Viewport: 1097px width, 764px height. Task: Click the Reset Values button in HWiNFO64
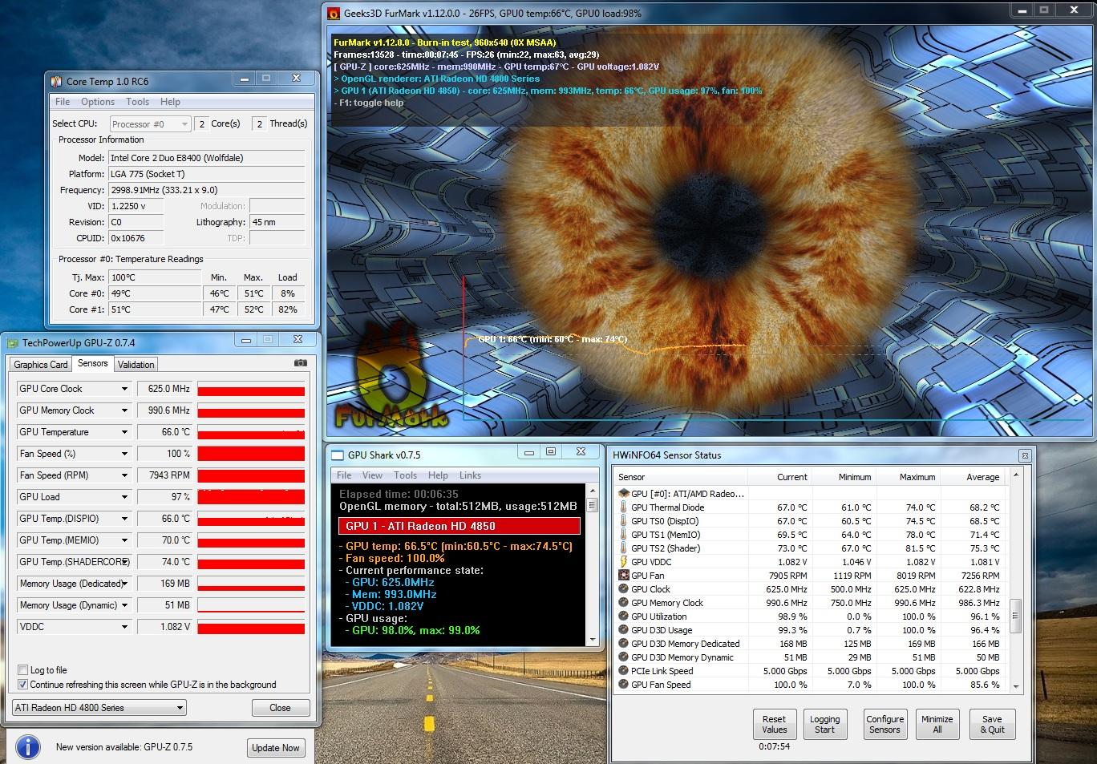(775, 724)
